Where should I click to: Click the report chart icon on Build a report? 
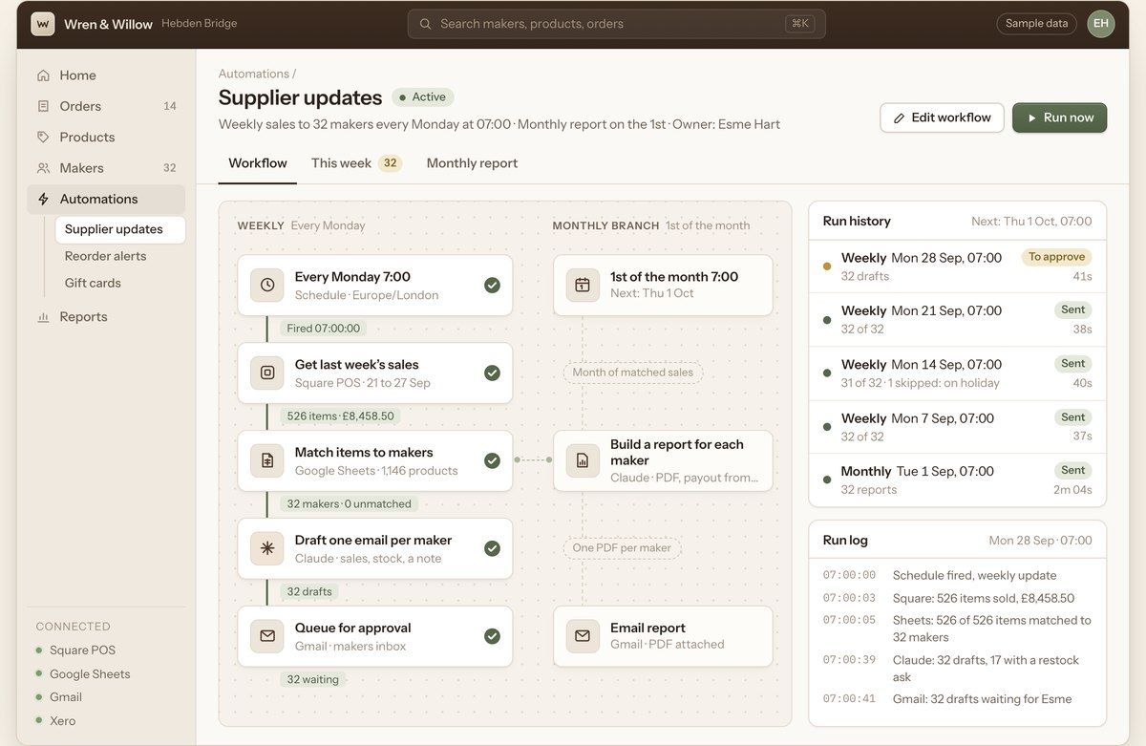click(x=583, y=460)
